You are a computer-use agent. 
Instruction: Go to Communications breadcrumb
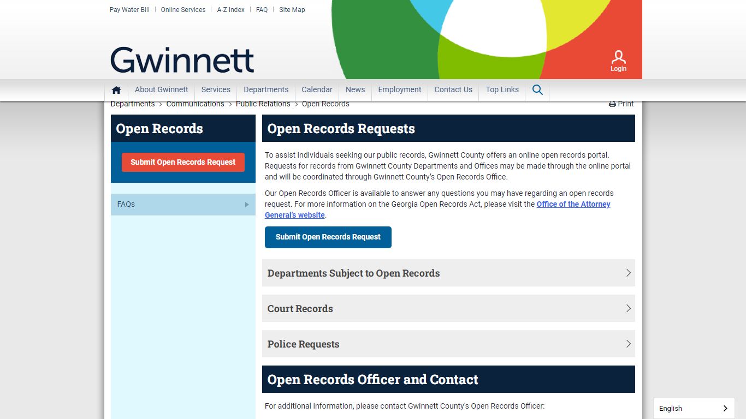[x=196, y=104]
